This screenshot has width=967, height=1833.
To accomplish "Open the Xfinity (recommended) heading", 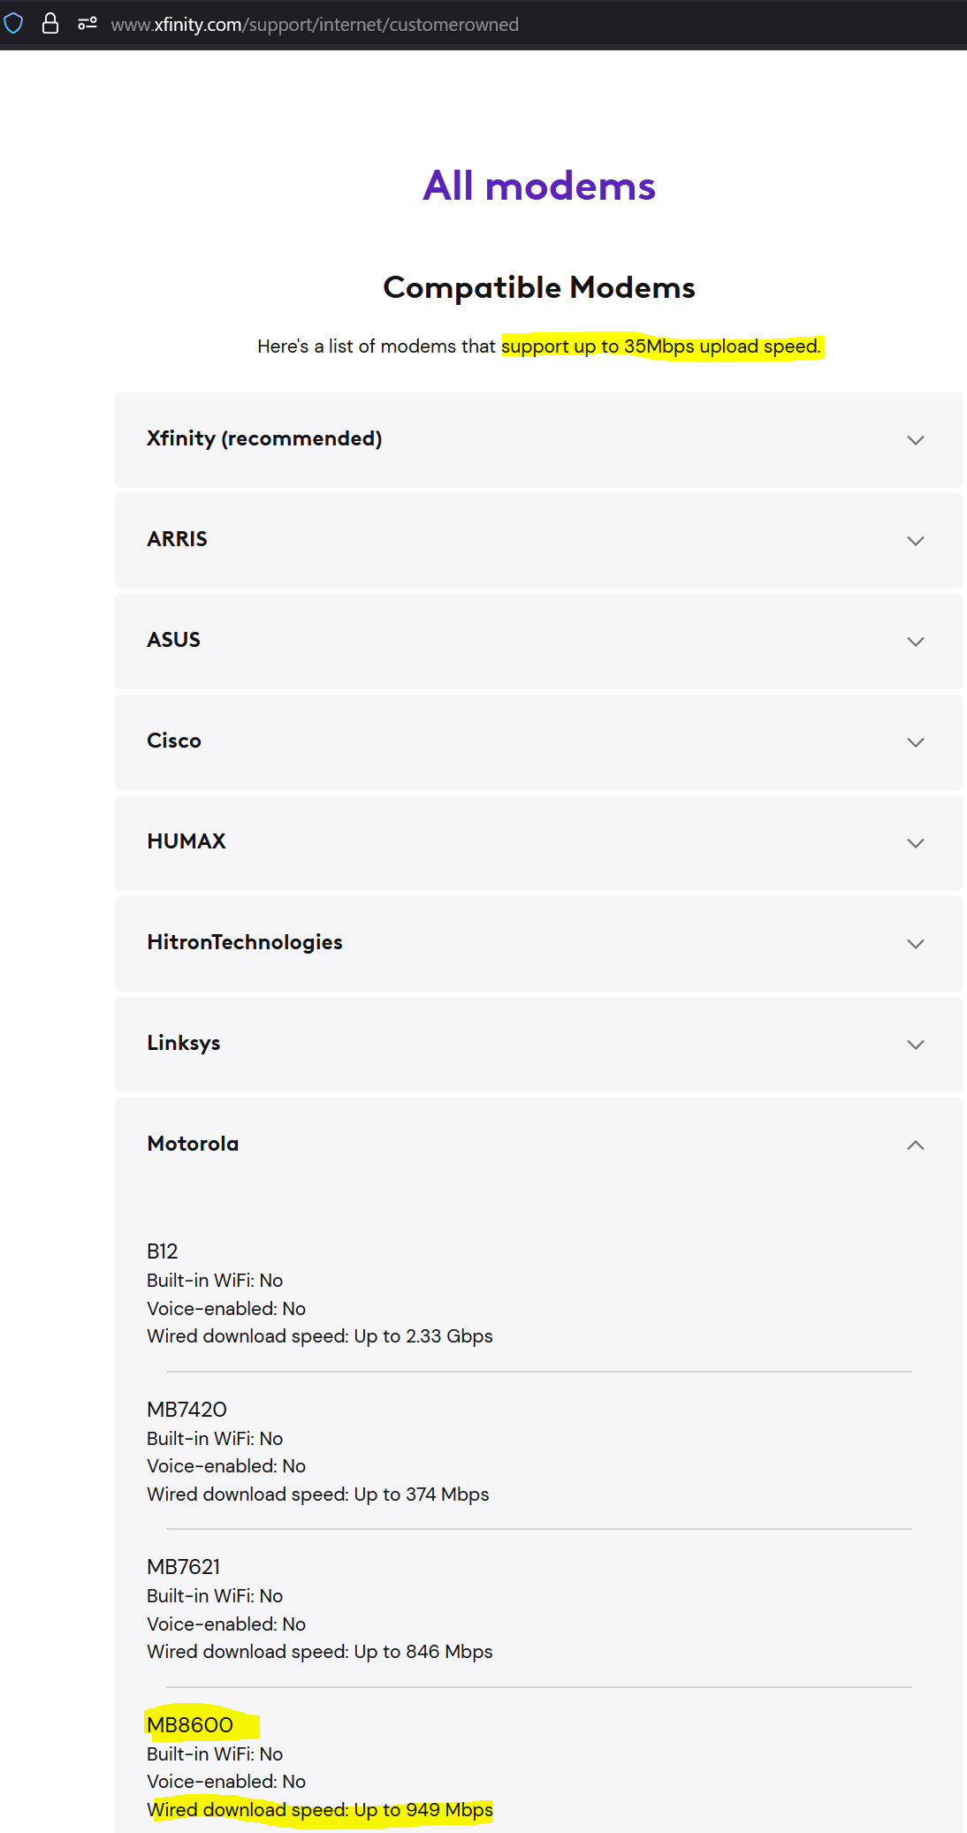I will 264,438.
